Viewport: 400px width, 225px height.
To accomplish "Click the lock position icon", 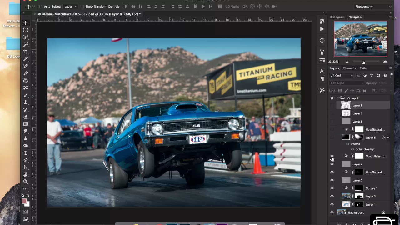I will [352, 91].
